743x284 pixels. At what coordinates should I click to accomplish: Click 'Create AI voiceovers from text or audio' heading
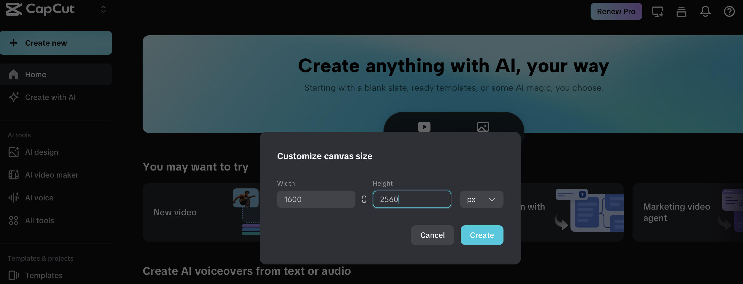(247, 271)
